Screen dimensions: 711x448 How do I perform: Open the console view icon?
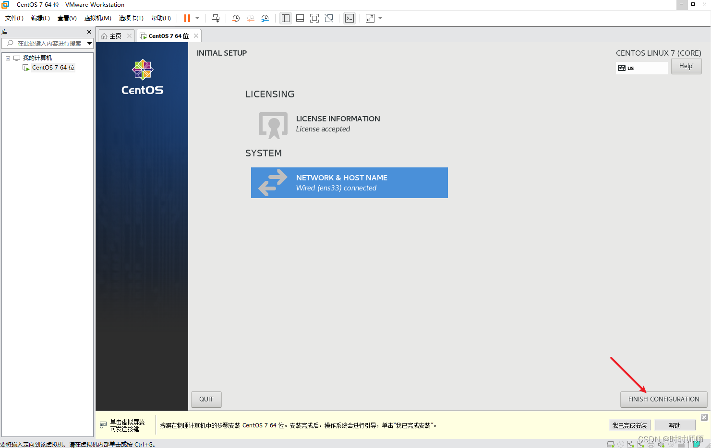(349, 18)
